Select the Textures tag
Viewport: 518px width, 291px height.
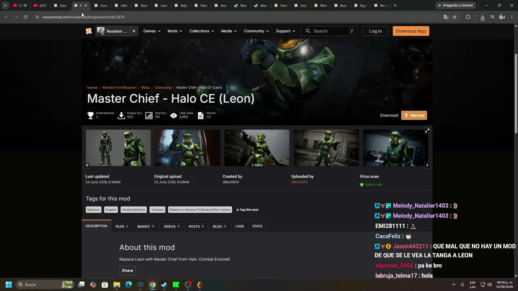pyautogui.click(x=157, y=210)
